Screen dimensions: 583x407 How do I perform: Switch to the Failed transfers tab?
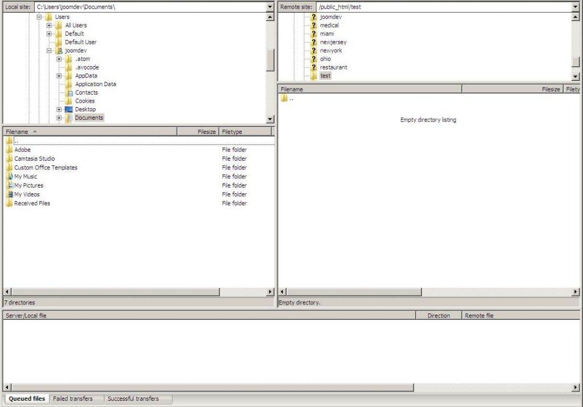click(72, 399)
